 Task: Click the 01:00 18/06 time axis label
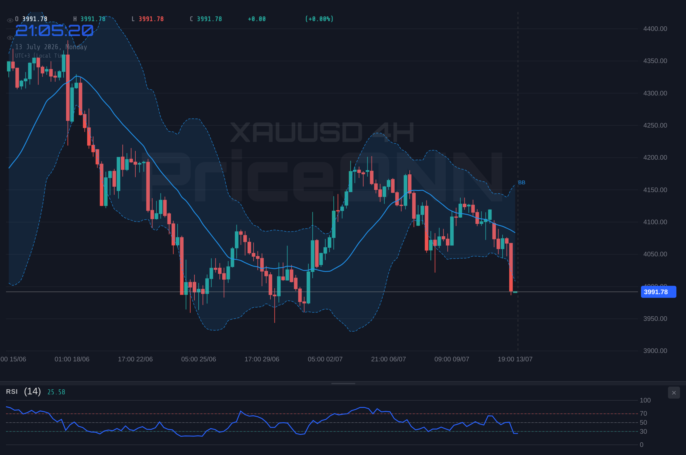tap(72, 359)
